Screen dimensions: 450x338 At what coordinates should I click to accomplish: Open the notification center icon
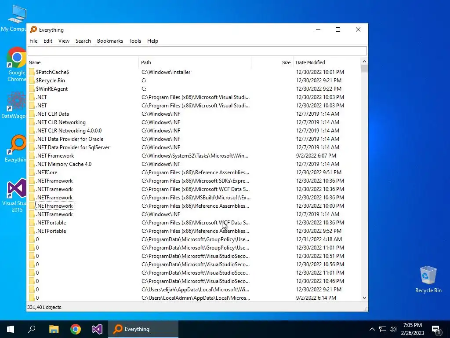[436, 329]
